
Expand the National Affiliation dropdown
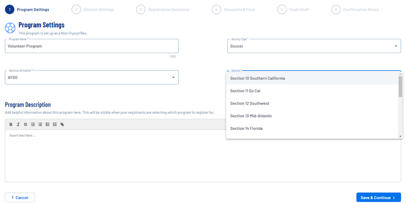(x=92, y=77)
